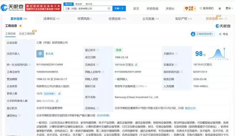The image size is (235, 136).
Task: Open the 附近公司 link
Action: (x=190, y=108)
